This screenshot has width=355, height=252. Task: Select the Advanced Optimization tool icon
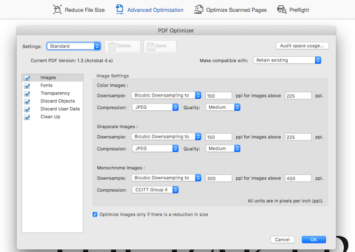[x=120, y=10]
